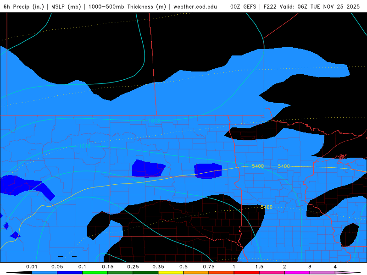
Task: Click the right 5400 thickness label
Action: (284, 166)
